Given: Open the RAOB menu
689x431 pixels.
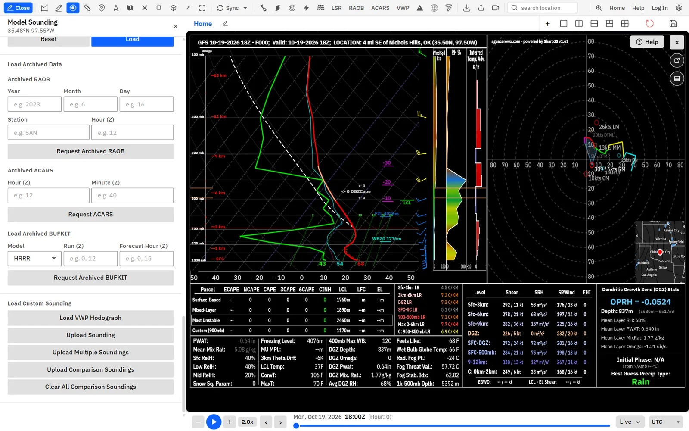Looking at the screenshot, I should [x=356, y=8].
